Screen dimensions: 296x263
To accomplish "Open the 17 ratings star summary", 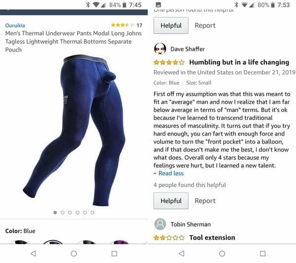I will 126,25.
